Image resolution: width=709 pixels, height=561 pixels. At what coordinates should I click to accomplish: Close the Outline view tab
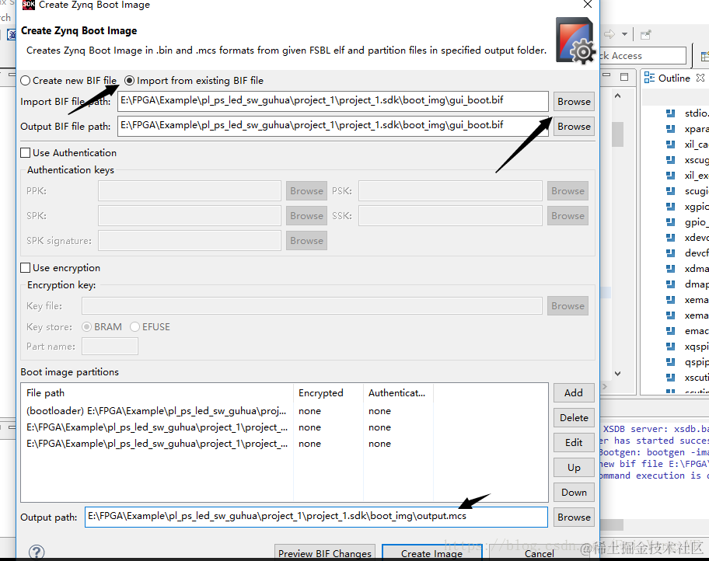(700, 78)
